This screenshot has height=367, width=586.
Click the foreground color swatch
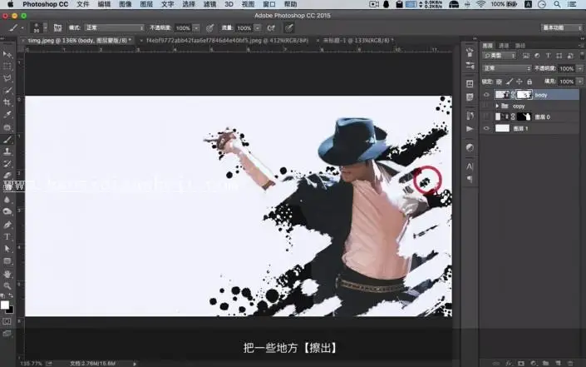(x=5, y=305)
